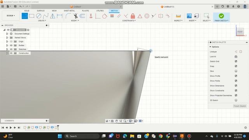Apply the Curvature constraint
The height and width of the screenshot is (140, 249).
[168, 16]
